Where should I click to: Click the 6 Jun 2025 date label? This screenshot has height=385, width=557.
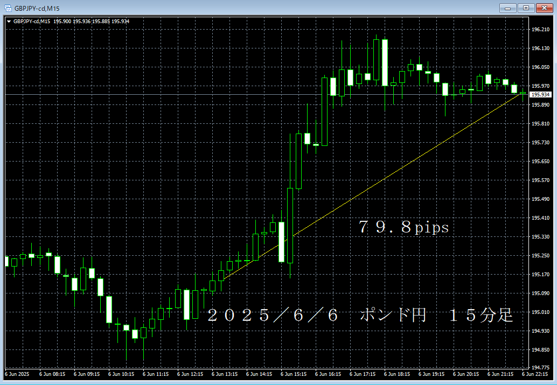click(17, 374)
